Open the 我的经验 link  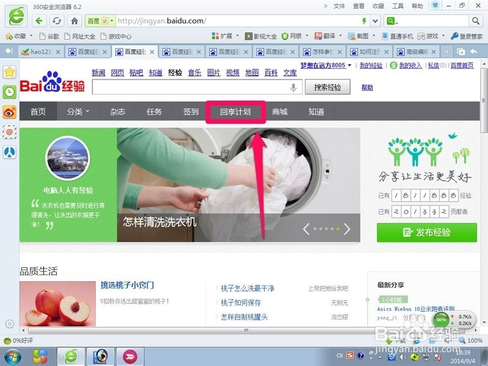[x=371, y=65]
